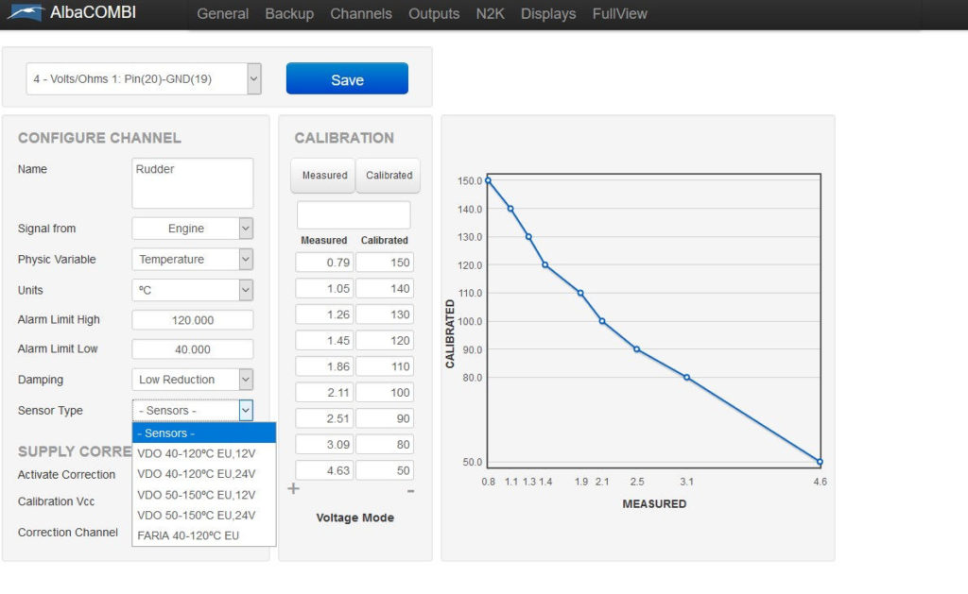Click the measured value 3.09 field
Viewport: 968px width, 594px height.
[x=324, y=444]
